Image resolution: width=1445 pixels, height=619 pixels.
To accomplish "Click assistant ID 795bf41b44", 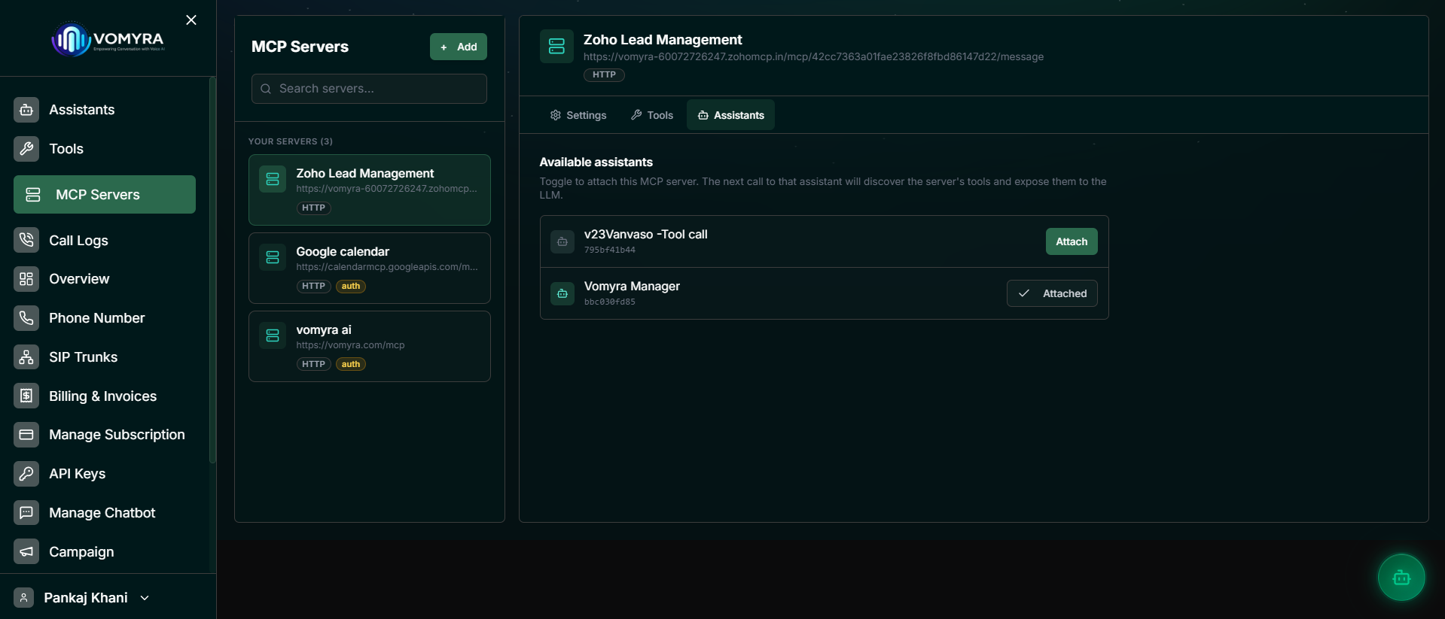I will point(610,250).
